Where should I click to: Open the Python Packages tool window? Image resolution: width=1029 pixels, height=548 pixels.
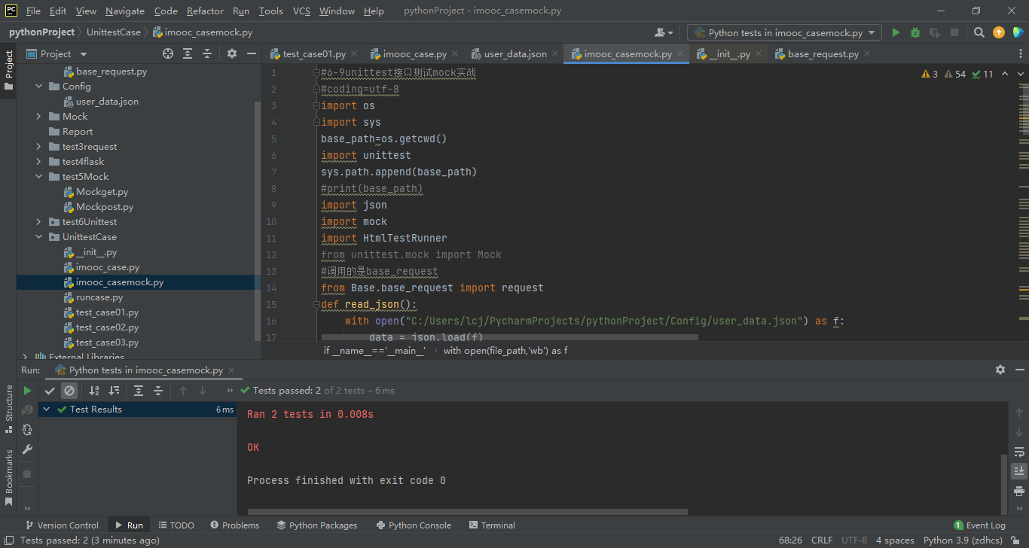(x=316, y=525)
